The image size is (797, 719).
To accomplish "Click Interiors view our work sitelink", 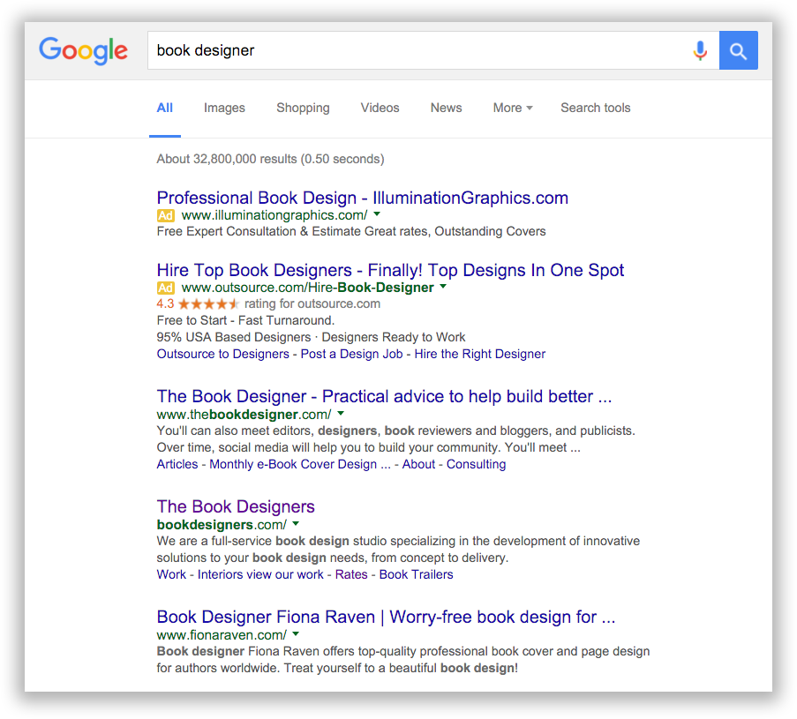I will tap(260, 574).
